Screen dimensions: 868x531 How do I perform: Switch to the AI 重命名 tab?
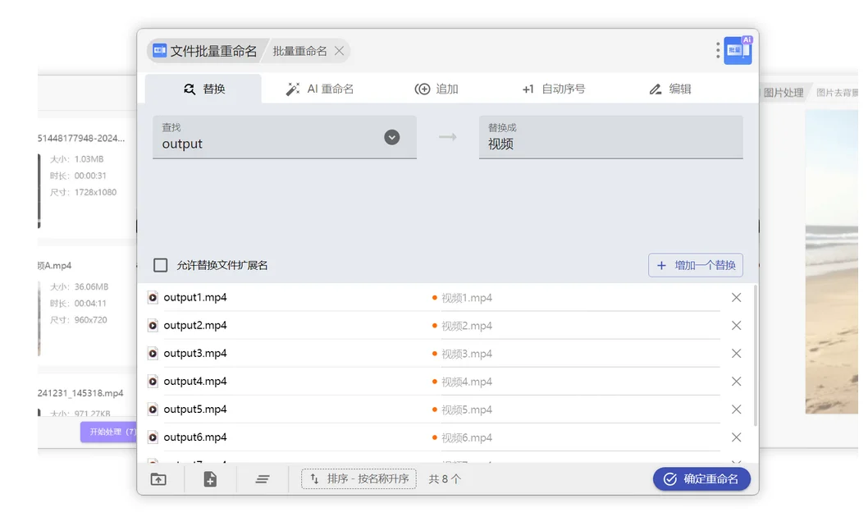pyautogui.click(x=319, y=88)
